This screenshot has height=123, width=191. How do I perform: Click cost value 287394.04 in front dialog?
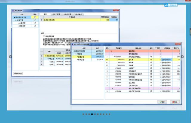pyautogui.click(x=100, y=60)
